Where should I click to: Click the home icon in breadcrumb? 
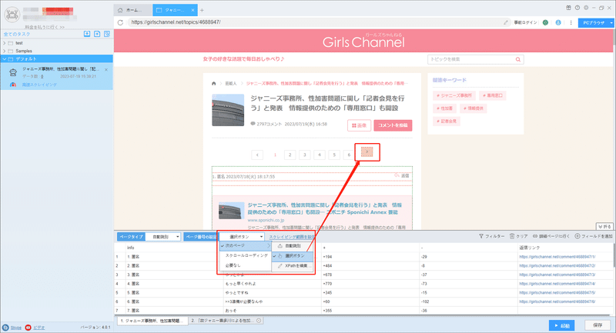point(214,84)
